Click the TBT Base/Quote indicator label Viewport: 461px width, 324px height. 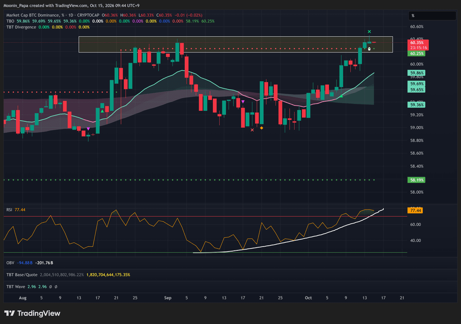coord(22,275)
